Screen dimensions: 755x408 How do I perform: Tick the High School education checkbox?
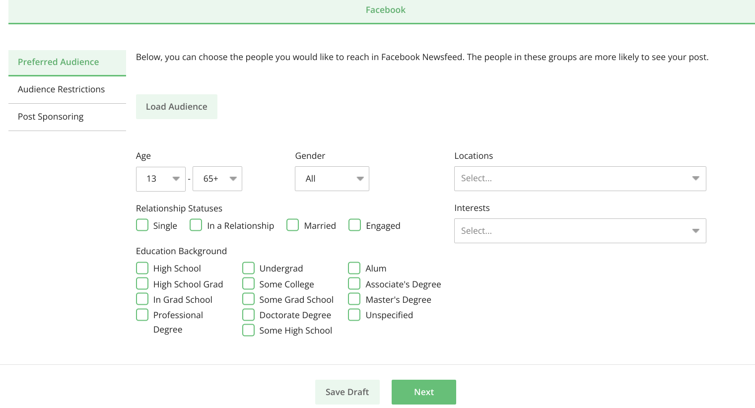pos(142,269)
